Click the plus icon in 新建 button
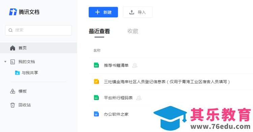The width and height of the screenshot is (253, 132). [x=97, y=12]
